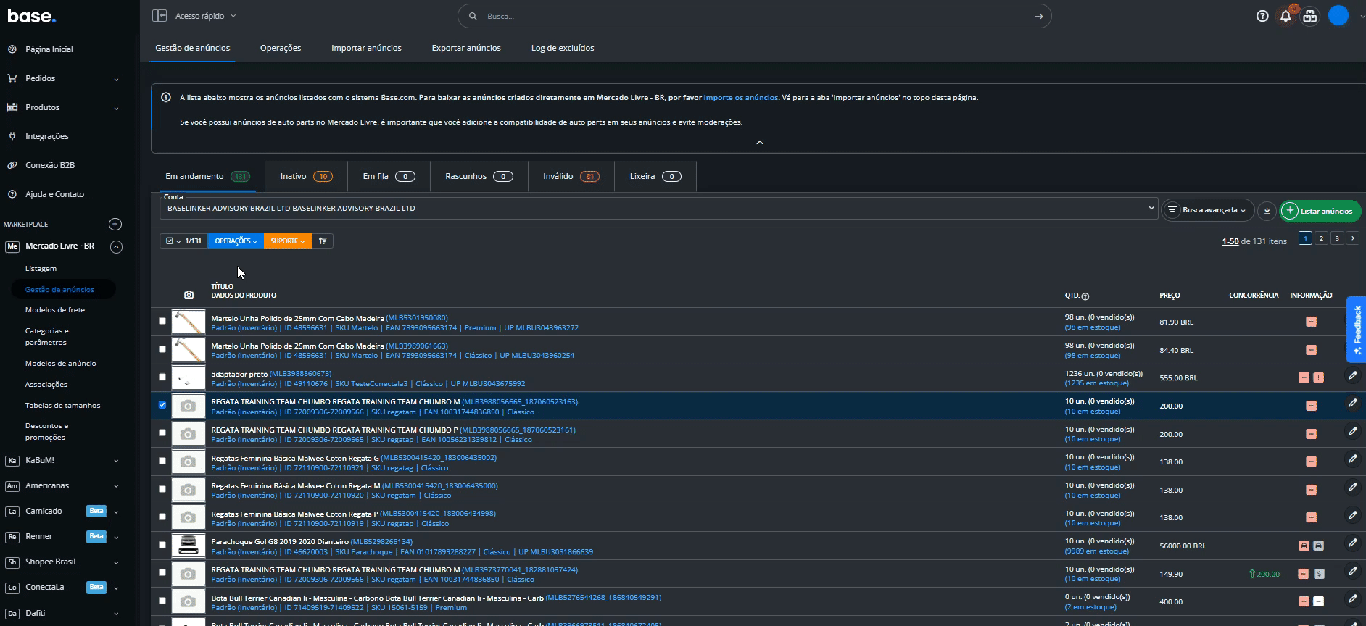Click the camera column header icon
Screen dimensions: 1366x626
click(189, 295)
